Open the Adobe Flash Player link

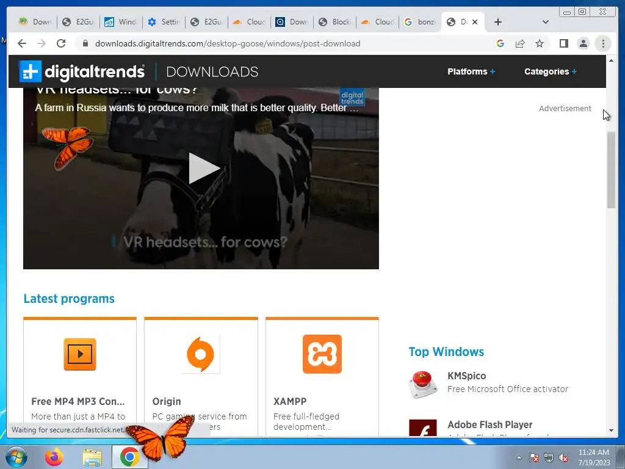[490, 425]
